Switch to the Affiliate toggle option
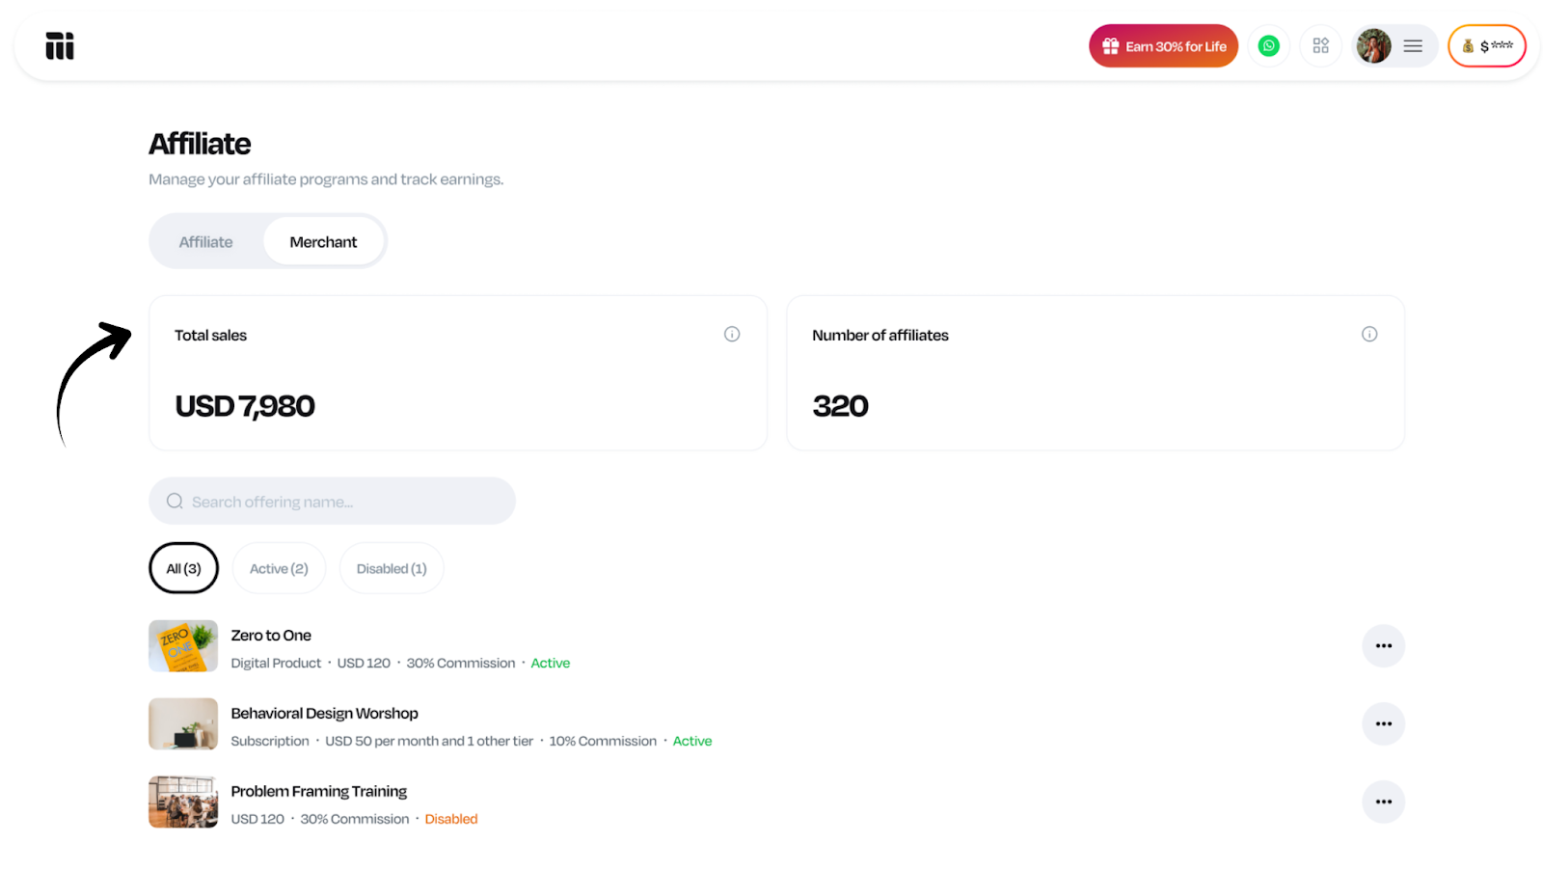 coord(205,242)
